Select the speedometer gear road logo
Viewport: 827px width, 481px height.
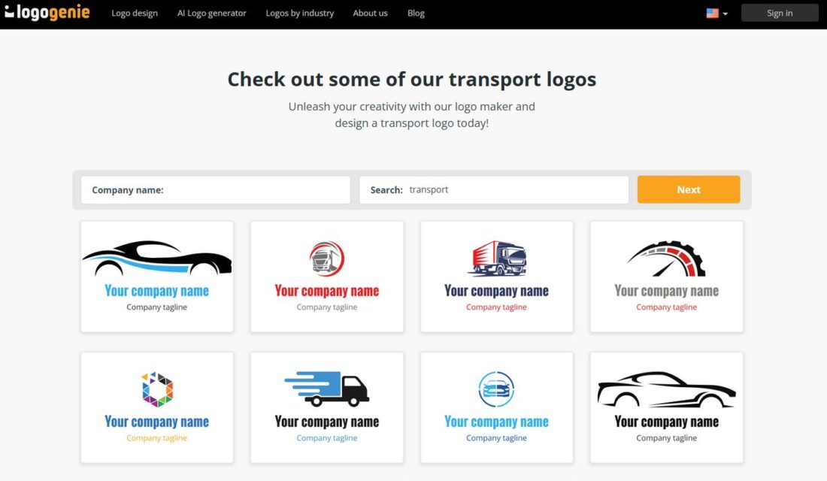[666, 276]
